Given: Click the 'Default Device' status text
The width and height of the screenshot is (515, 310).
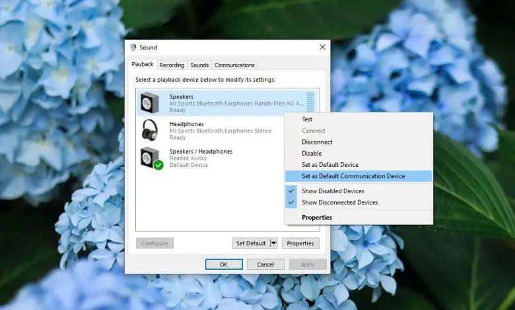Looking at the screenshot, I should tap(189, 165).
